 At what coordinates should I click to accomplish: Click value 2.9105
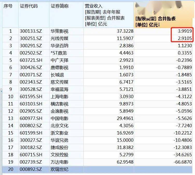pyautogui.click(x=185, y=38)
